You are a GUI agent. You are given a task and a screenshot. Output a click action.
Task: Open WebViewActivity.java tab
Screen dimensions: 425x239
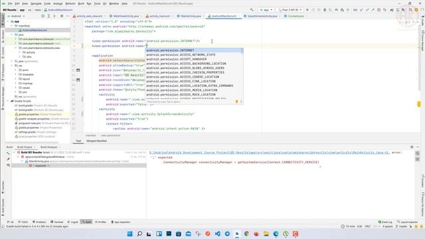[126, 16]
